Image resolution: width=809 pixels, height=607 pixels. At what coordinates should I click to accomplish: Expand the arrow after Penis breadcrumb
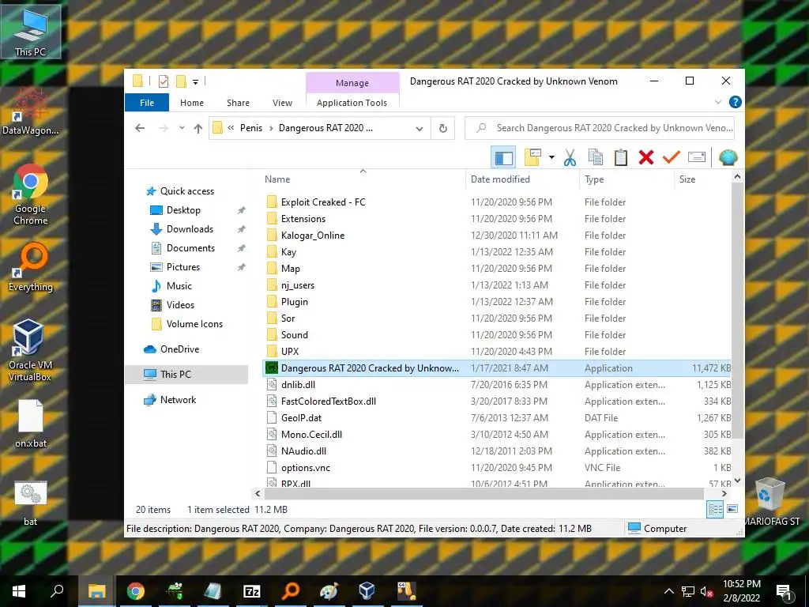pos(271,128)
